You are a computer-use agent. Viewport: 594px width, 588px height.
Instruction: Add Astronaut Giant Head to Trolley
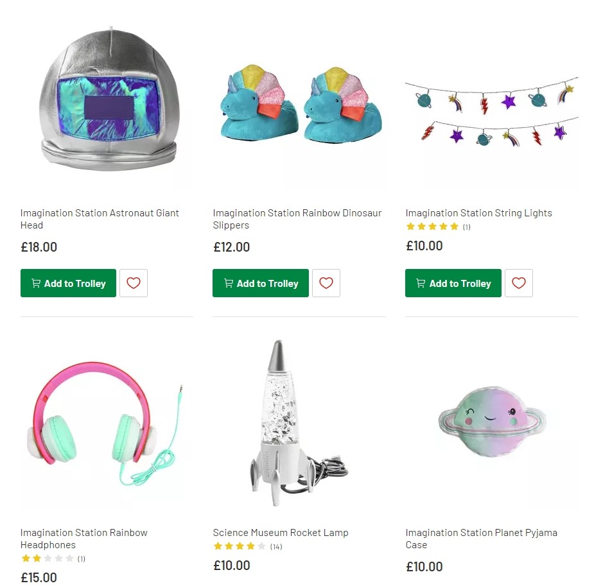68,282
